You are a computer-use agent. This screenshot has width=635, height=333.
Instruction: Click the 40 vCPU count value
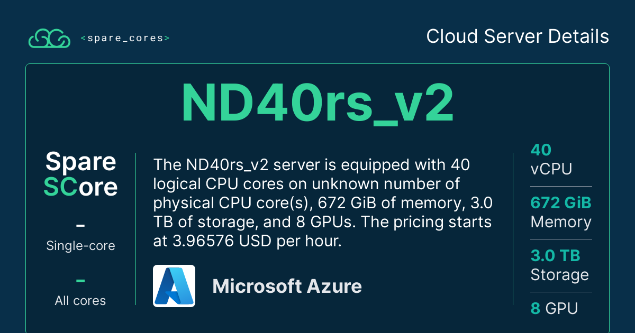coord(541,150)
